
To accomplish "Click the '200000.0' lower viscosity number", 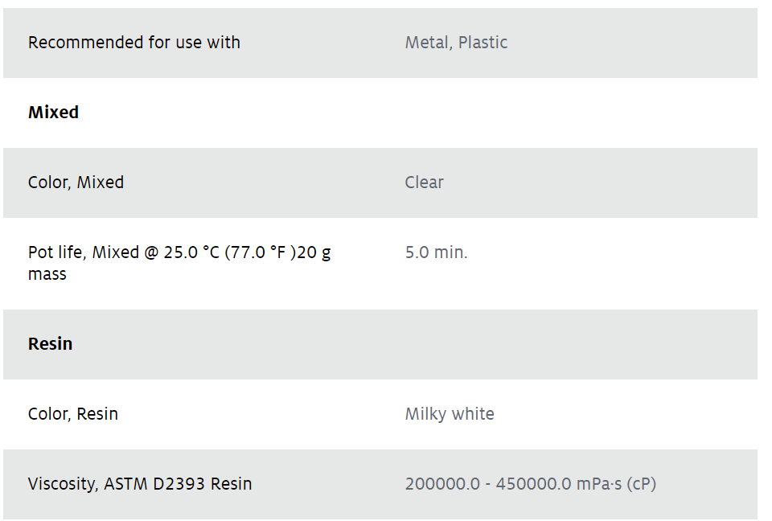I will (x=442, y=484).
